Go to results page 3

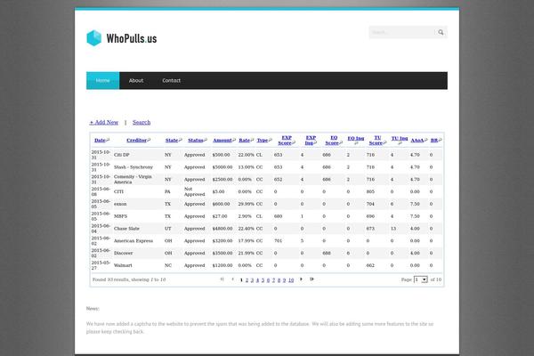(253, 280)
